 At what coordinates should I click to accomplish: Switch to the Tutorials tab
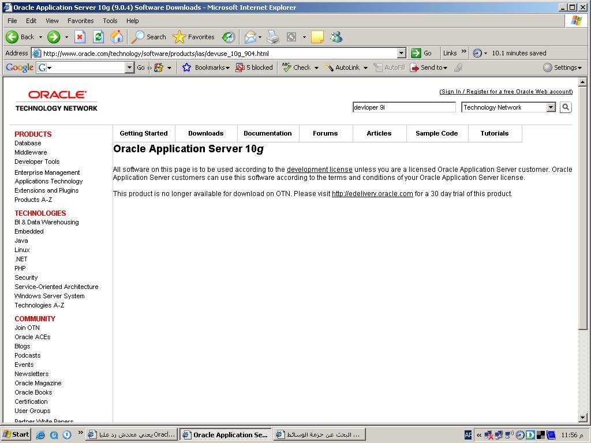[495, 133]
